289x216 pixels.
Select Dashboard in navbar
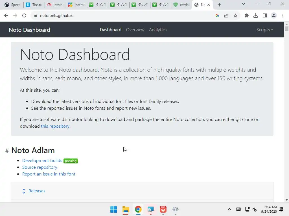pos(111,30)
